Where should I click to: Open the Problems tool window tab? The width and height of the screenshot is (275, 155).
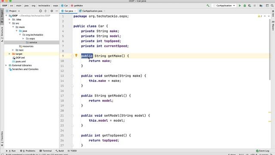(x=27, y=151)
